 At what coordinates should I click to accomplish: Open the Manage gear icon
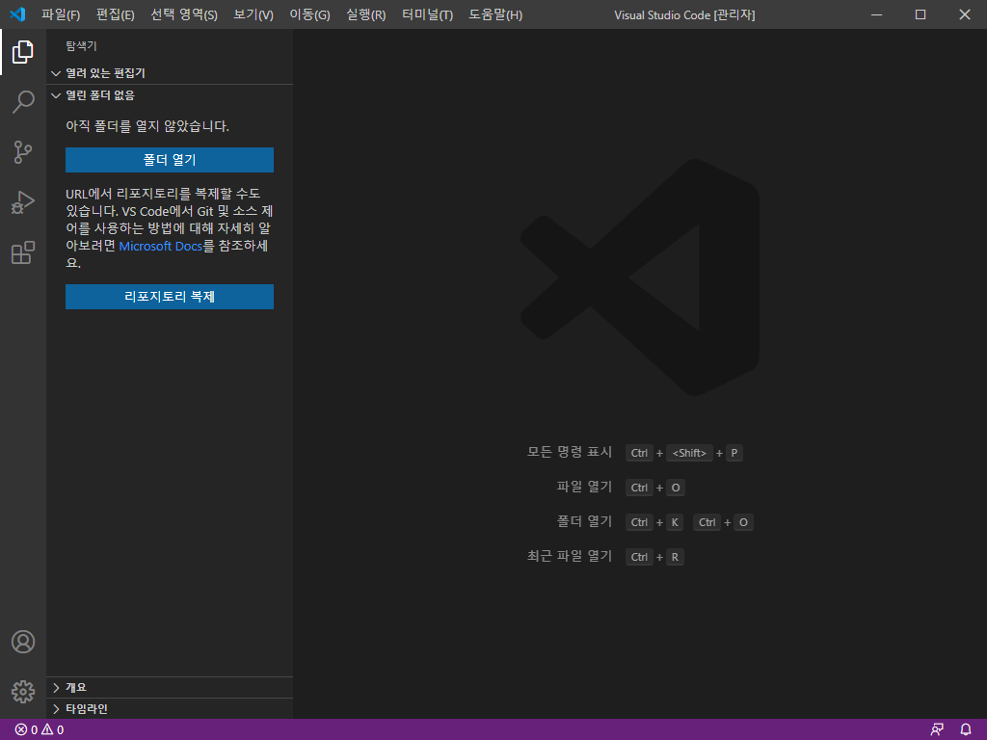coord(23,692)
